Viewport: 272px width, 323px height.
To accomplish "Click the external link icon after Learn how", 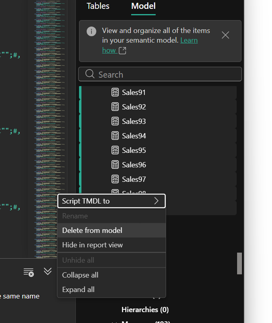I will click(122, 51).
